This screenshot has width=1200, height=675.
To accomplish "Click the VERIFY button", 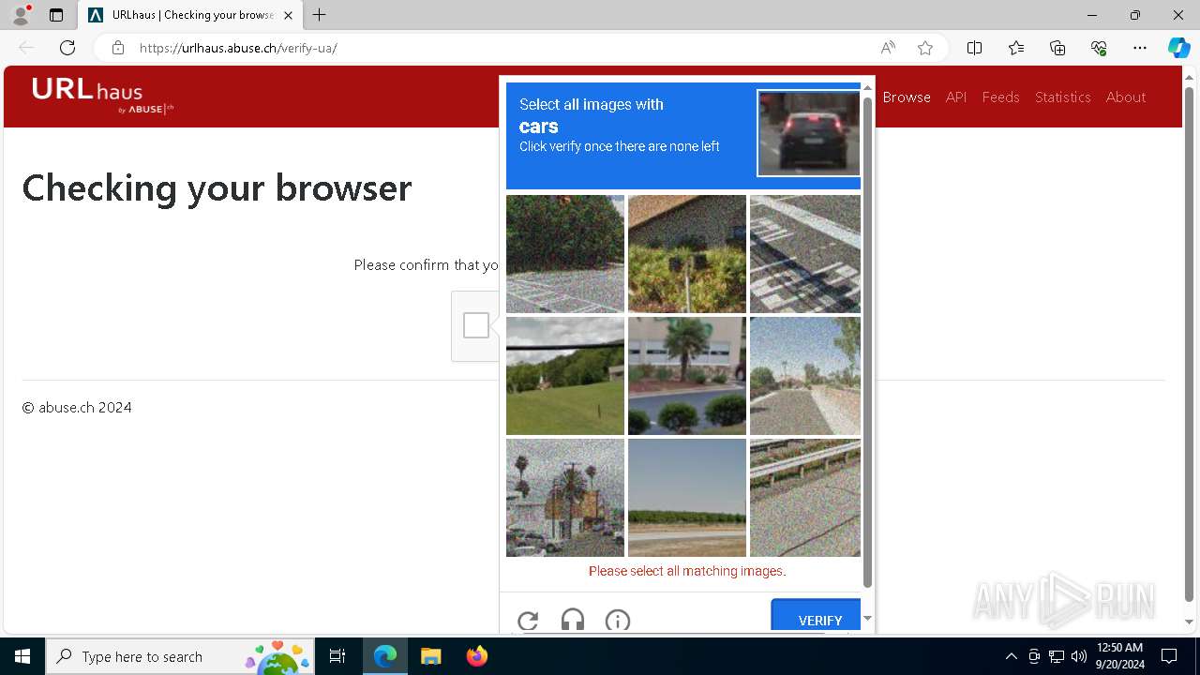I will [x=817, y=617].
